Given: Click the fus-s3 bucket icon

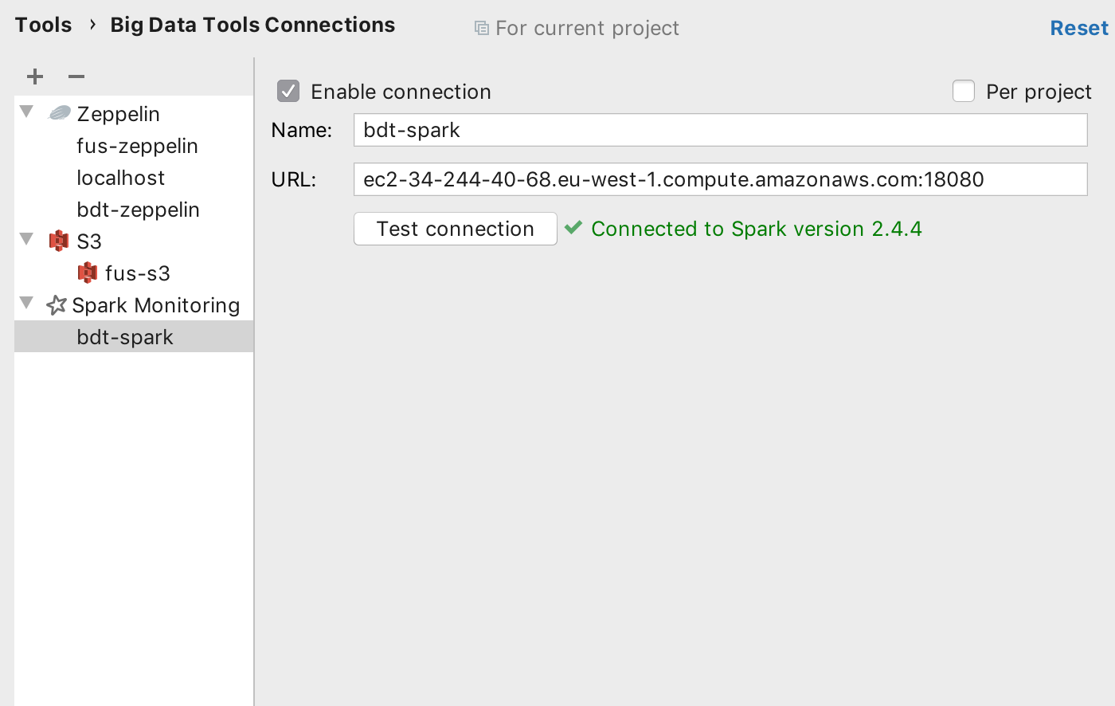Looking at the screenshot, I should pos(88,273).
